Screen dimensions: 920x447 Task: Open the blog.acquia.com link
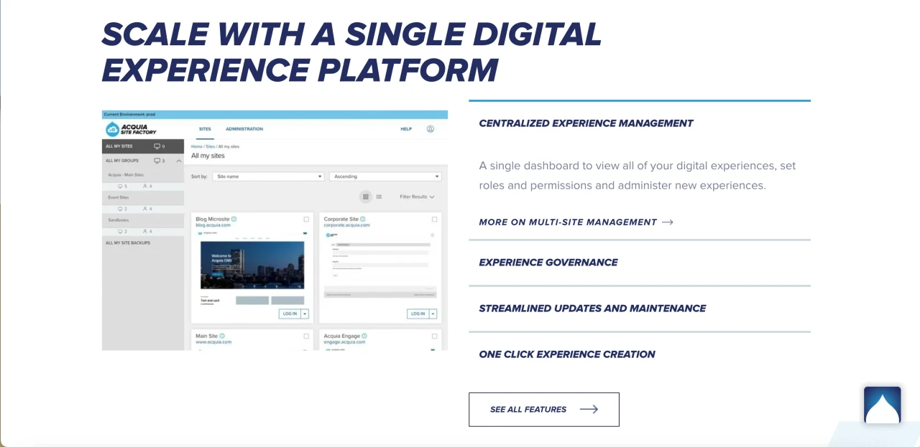click(213, 225)
